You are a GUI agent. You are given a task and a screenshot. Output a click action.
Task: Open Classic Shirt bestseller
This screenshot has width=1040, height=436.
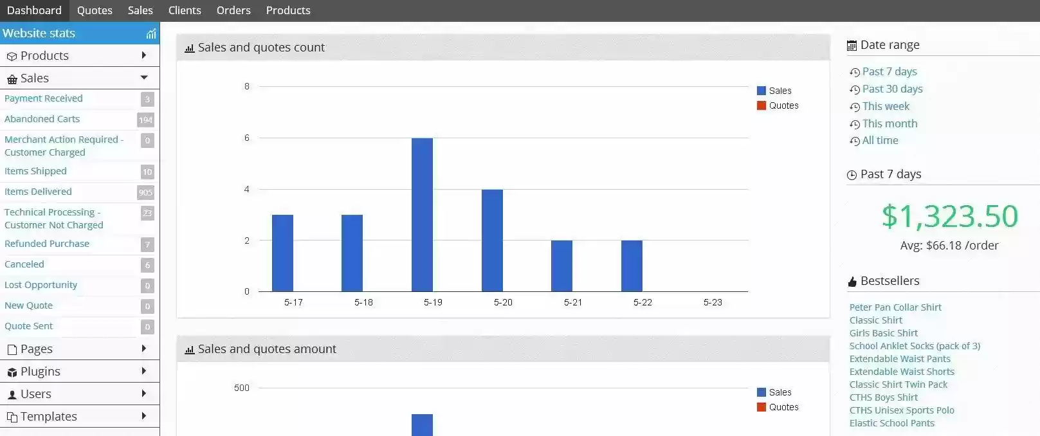coord(876,320)
